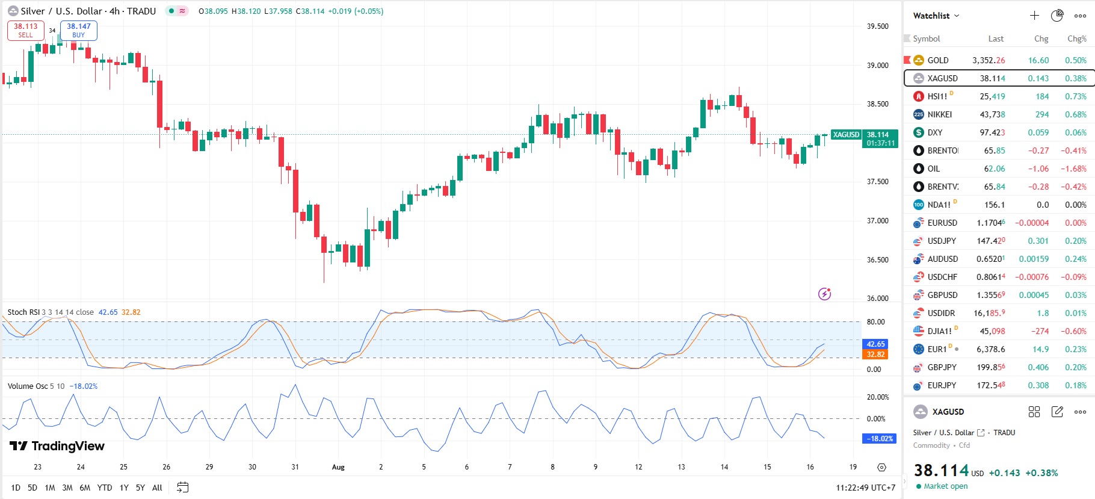Click the purple lightning flash icon

pyautogui.click(x=824, y=294)
